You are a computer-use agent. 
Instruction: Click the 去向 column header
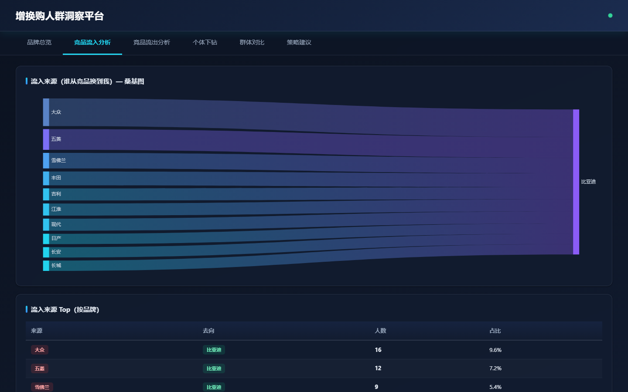pos(208,331)
